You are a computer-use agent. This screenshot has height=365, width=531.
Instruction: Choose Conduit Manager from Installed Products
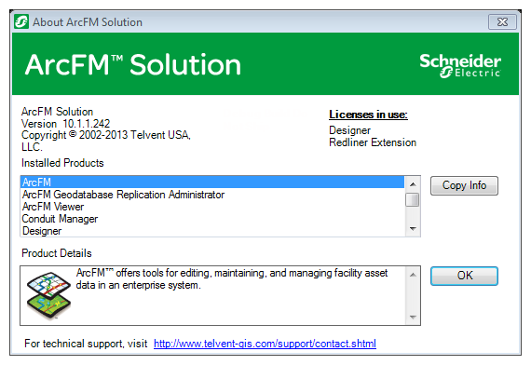pos(212,219)
